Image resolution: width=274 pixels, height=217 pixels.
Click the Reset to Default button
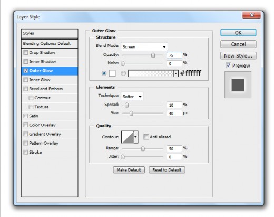[x=167, y=170]
